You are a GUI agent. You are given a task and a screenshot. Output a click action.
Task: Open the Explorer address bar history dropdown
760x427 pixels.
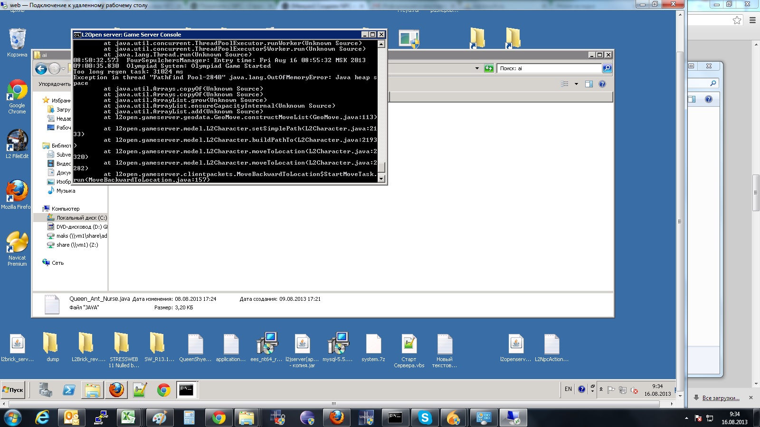[x=477, y=68]
